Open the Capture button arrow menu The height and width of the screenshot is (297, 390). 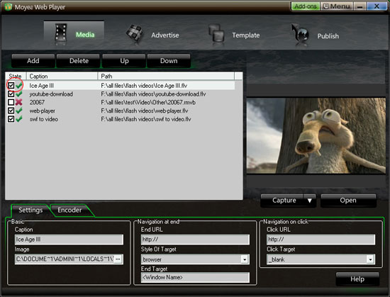pyautogui.click(x=310, y=201)
